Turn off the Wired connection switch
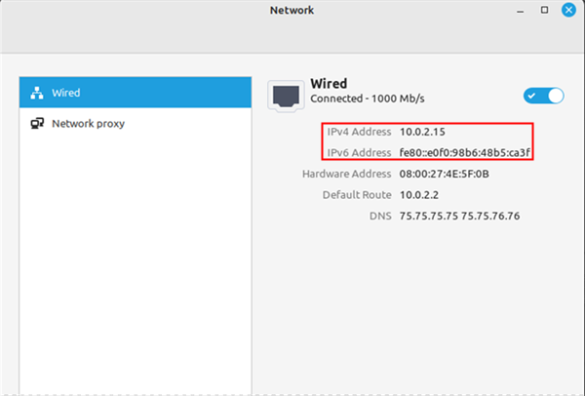Image resolution: width=585 pixels, height=396 pixels. click(543, 96)
